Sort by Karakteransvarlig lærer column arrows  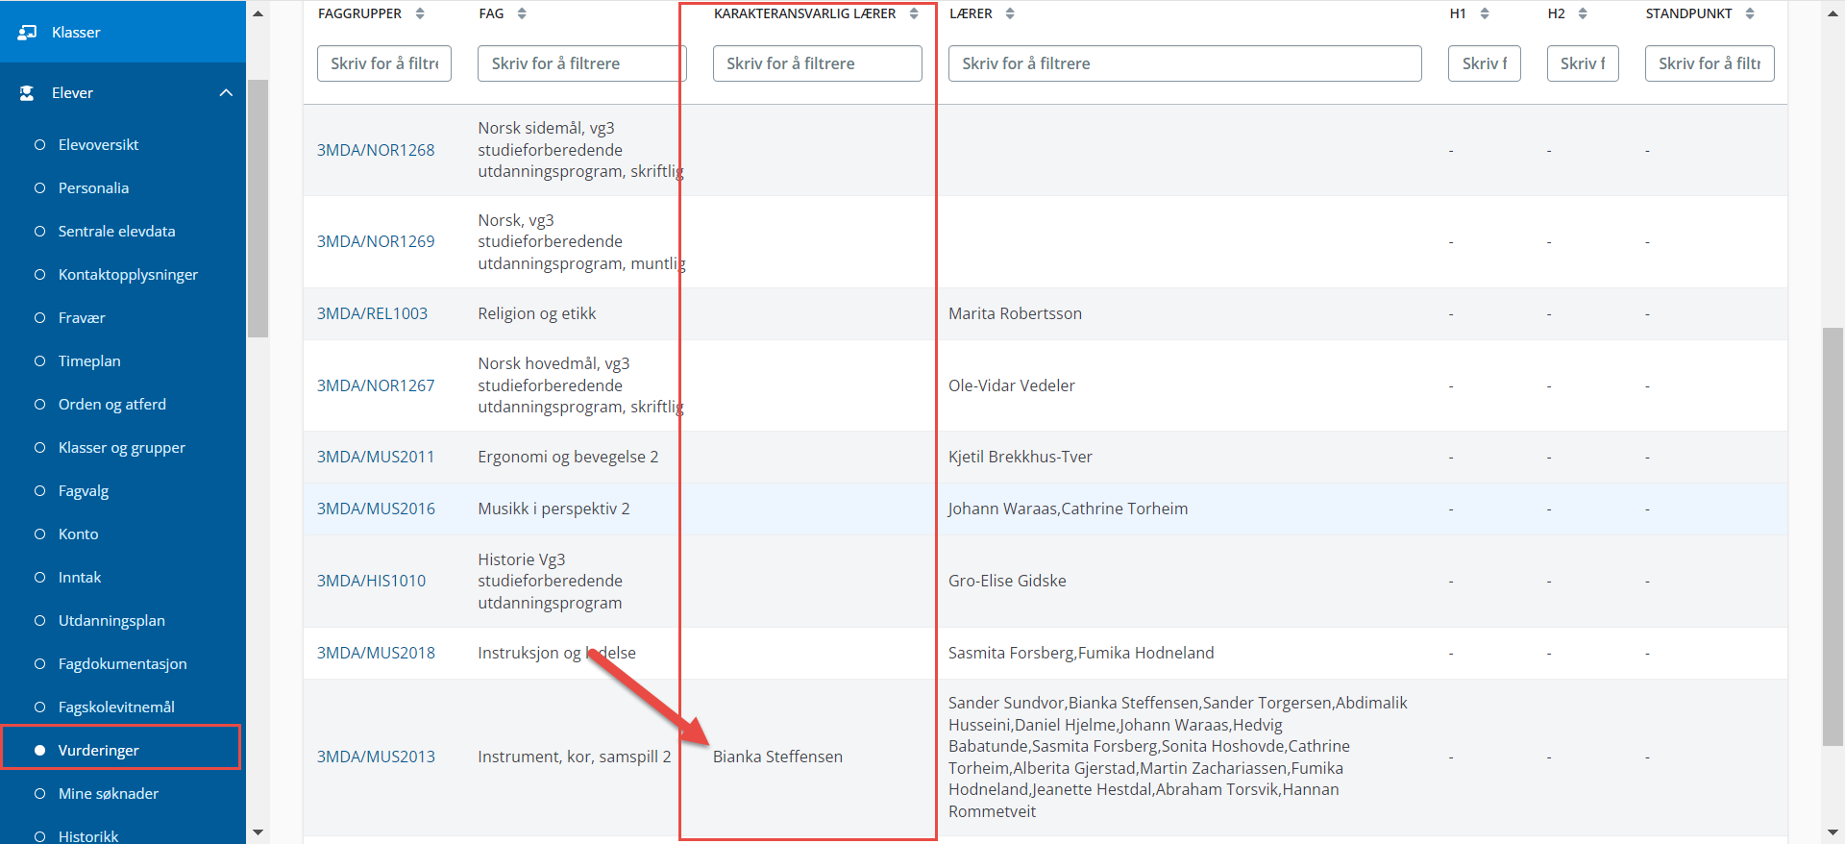914,13
